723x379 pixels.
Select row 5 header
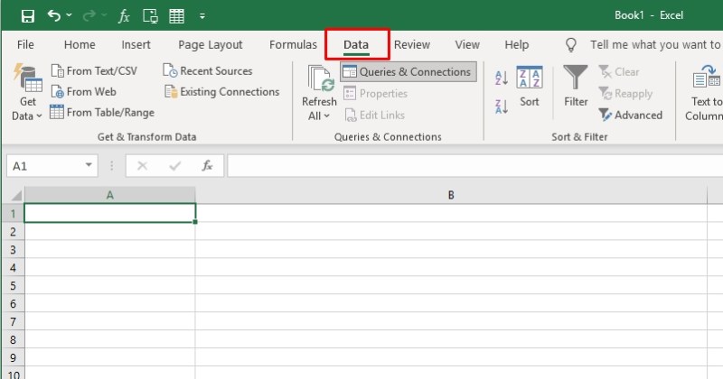click(x=13, y=285)
